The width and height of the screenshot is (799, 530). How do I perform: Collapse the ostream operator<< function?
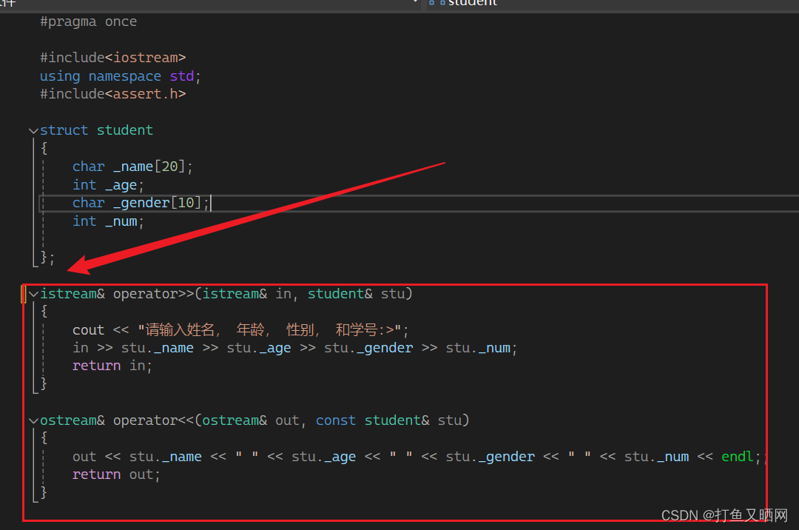(33, 421)
